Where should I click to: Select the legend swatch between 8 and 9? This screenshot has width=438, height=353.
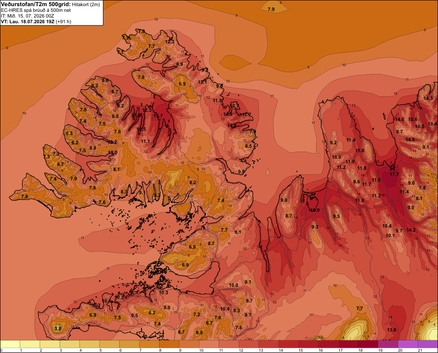(169, 344)
